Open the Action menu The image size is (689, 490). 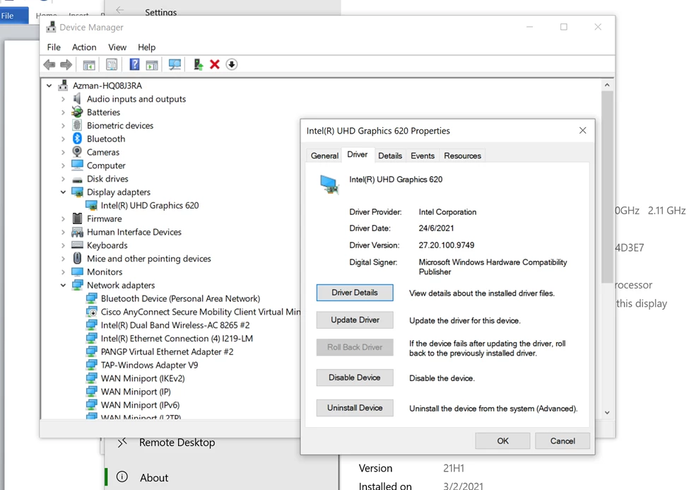click(84, 47)
